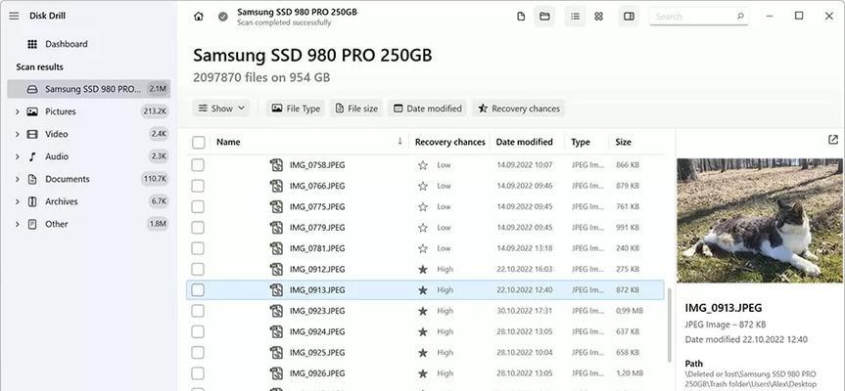Select Samsung SSD 980 PRO scan result
This screenshot has height=391, width=845.
(x=89, y=89)
